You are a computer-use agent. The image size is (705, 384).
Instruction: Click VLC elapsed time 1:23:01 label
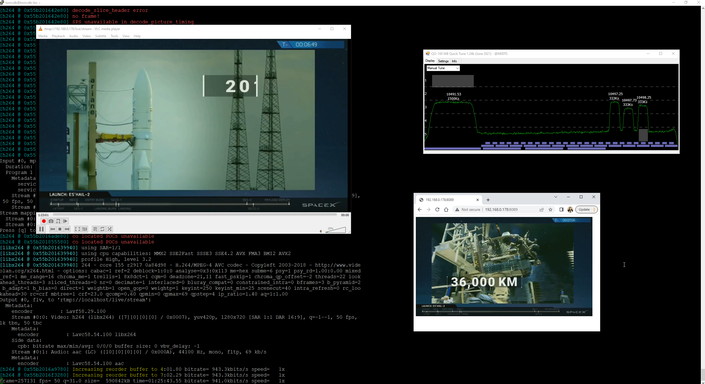43,215
